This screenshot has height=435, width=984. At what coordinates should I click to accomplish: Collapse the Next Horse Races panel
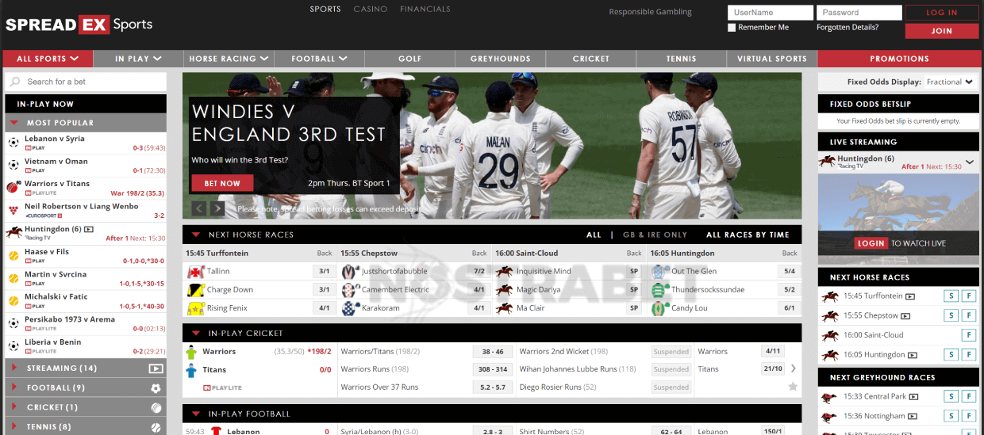(195, 235)
